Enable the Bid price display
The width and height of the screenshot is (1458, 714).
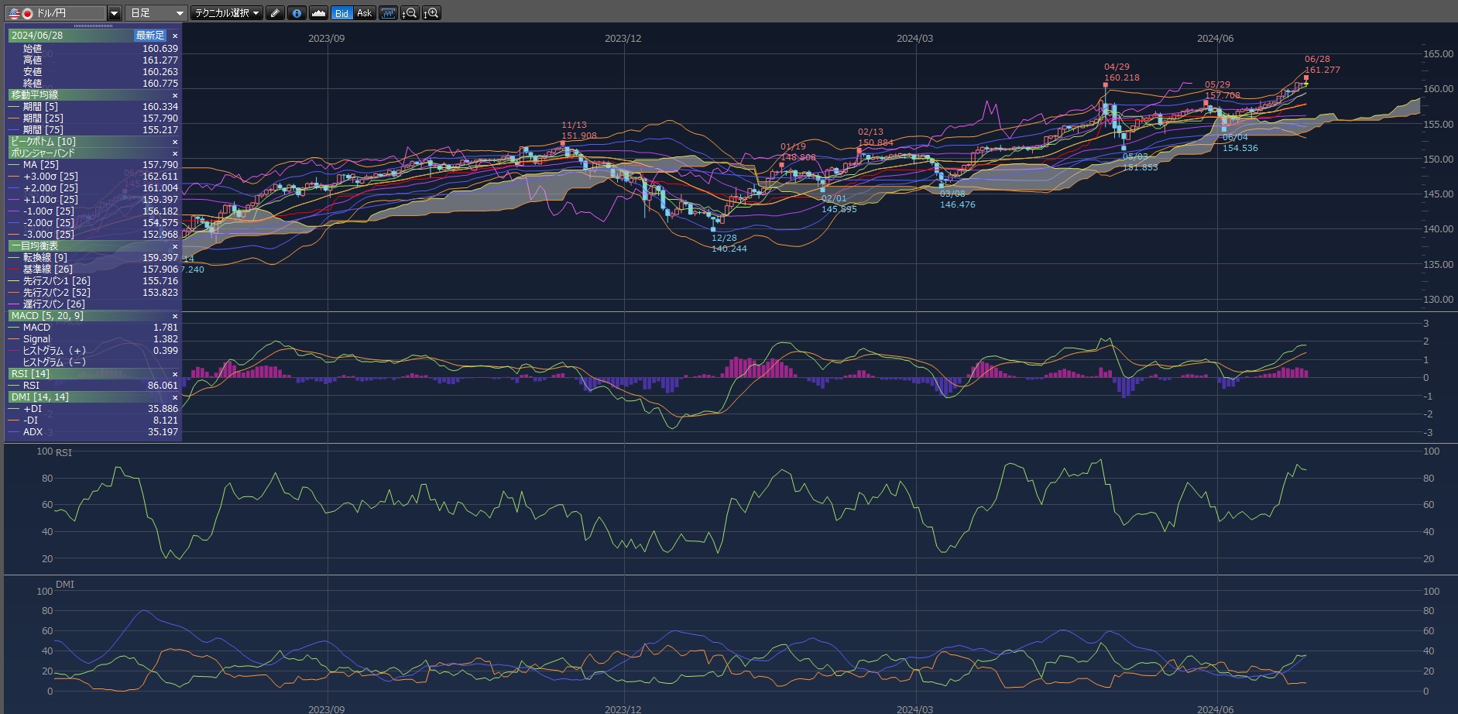point(341,13)
